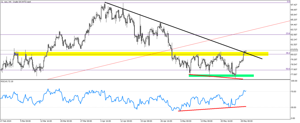Select the black descending trendline
This screenshot has height=123, width=300.
tap(184, 30)
